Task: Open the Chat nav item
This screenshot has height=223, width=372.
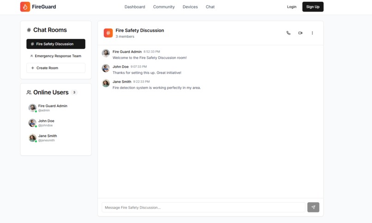Action: (x=210, y=7)
